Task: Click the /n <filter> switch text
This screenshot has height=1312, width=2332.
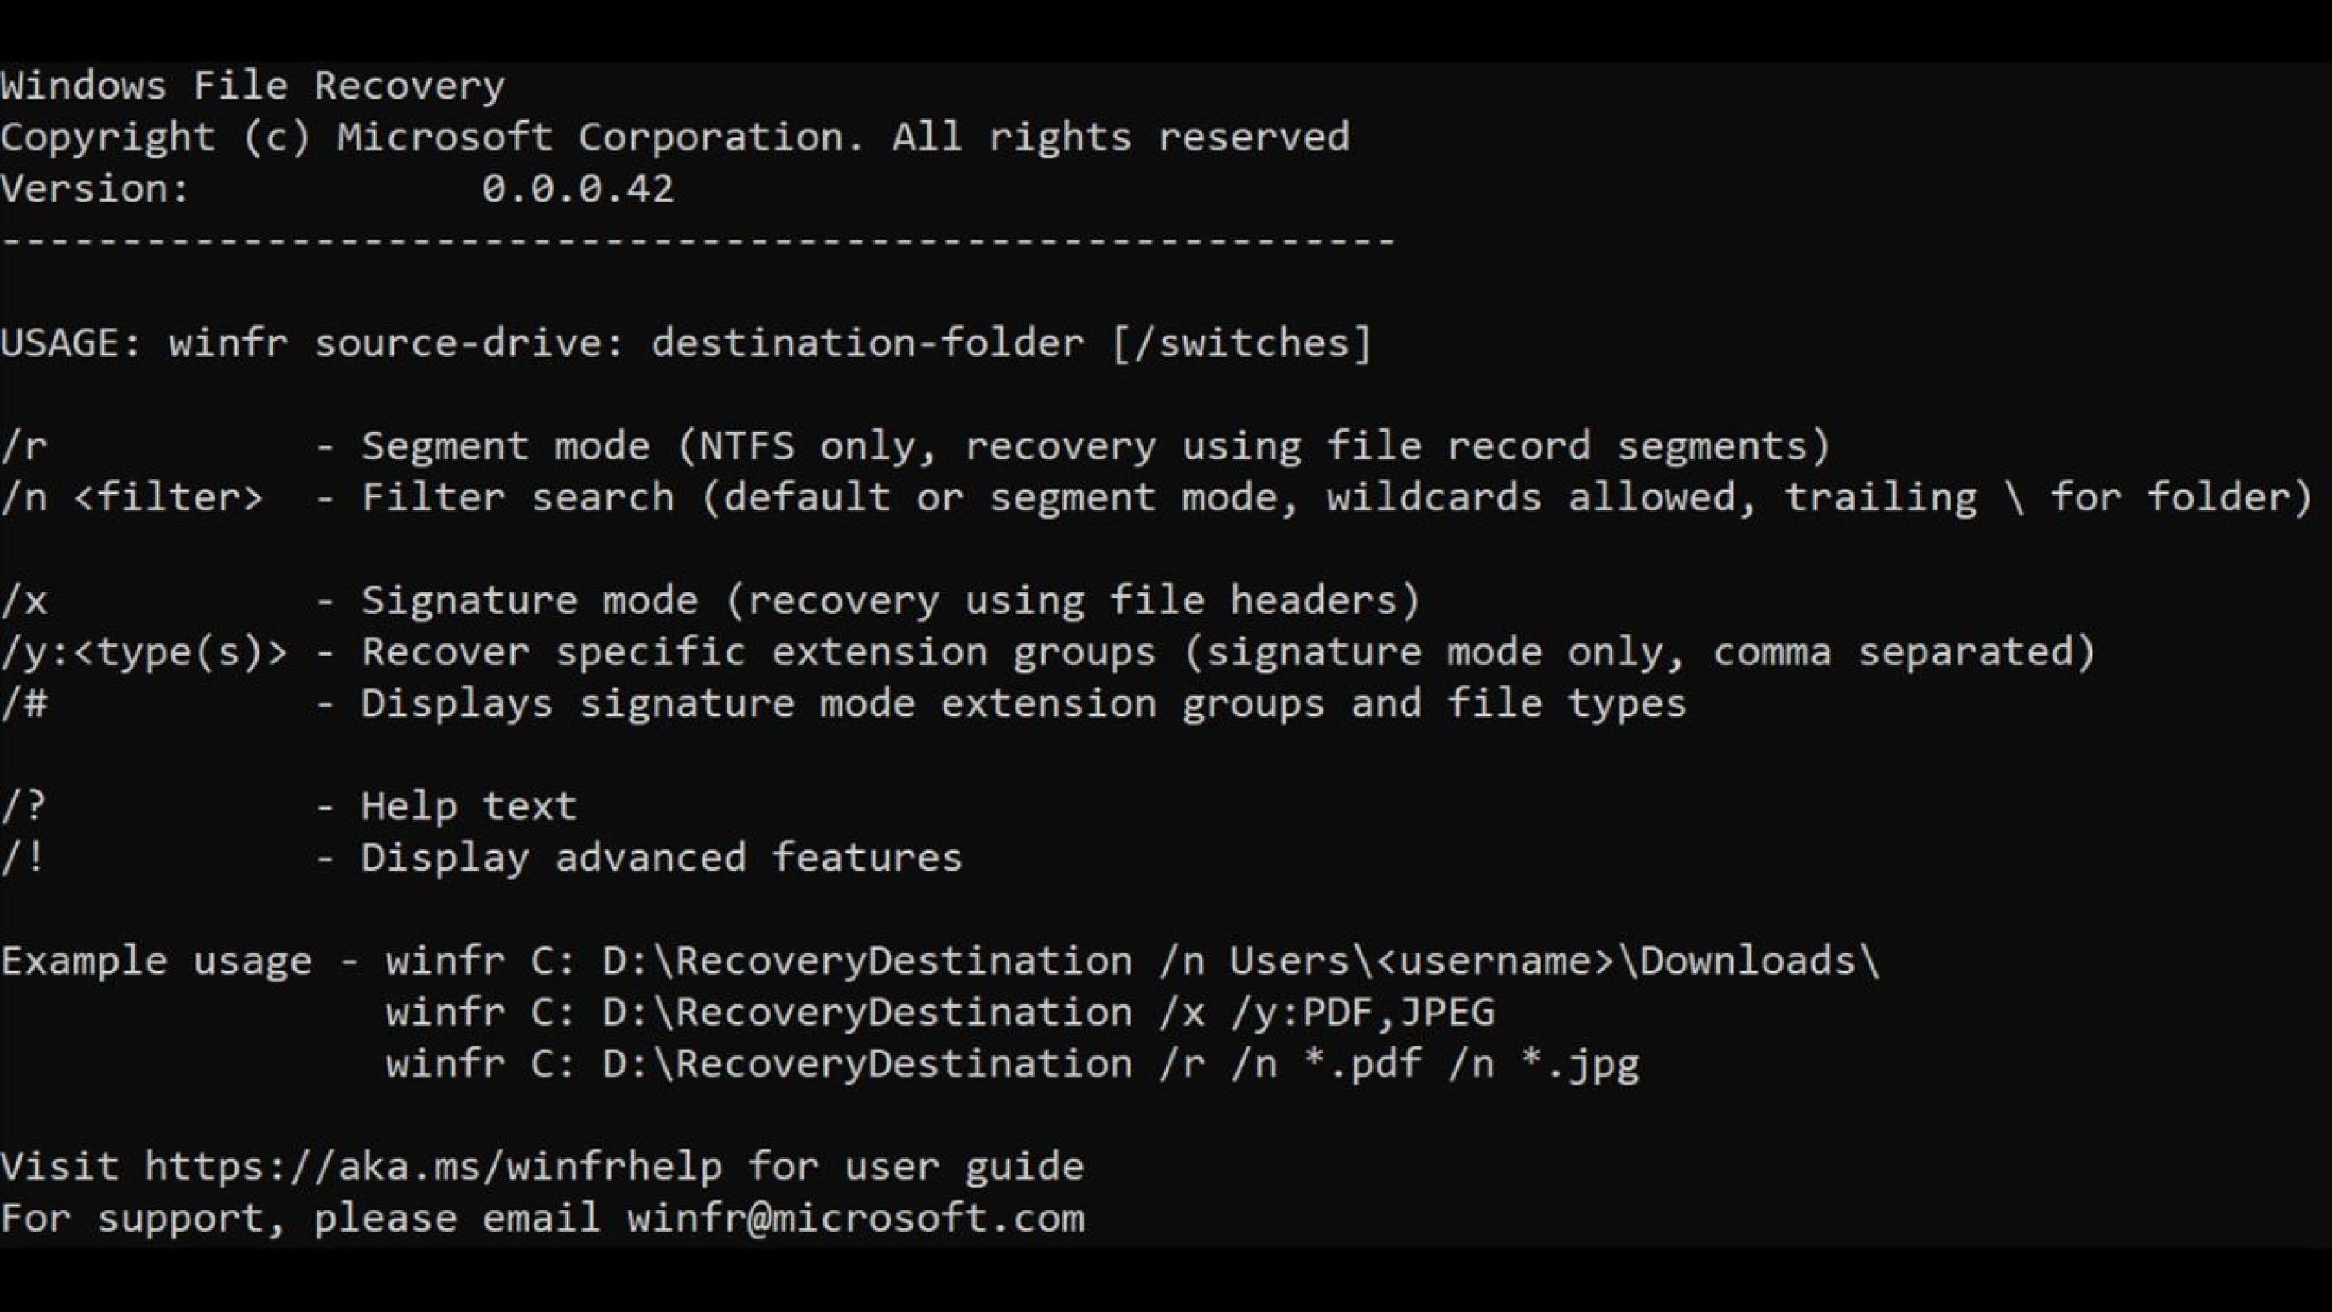Action: pos(132,498)
